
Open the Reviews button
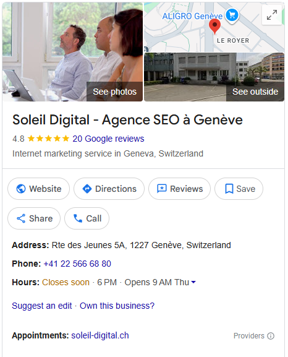coord(179,189)
